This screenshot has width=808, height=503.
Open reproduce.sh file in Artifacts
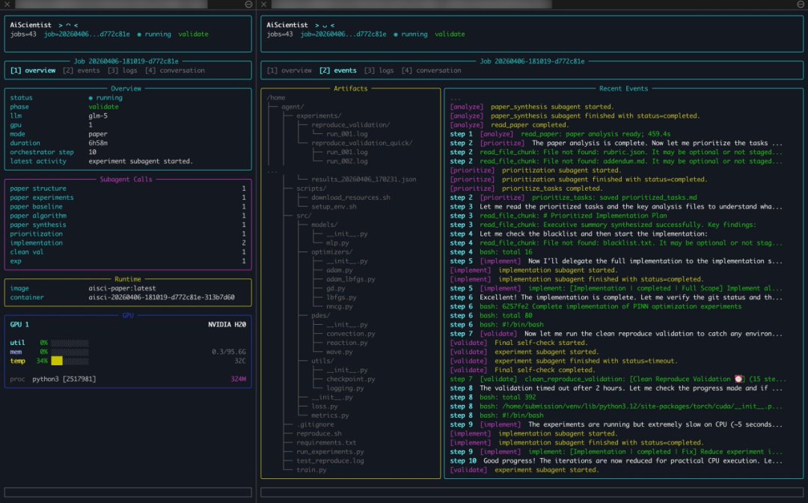[319, 433]
